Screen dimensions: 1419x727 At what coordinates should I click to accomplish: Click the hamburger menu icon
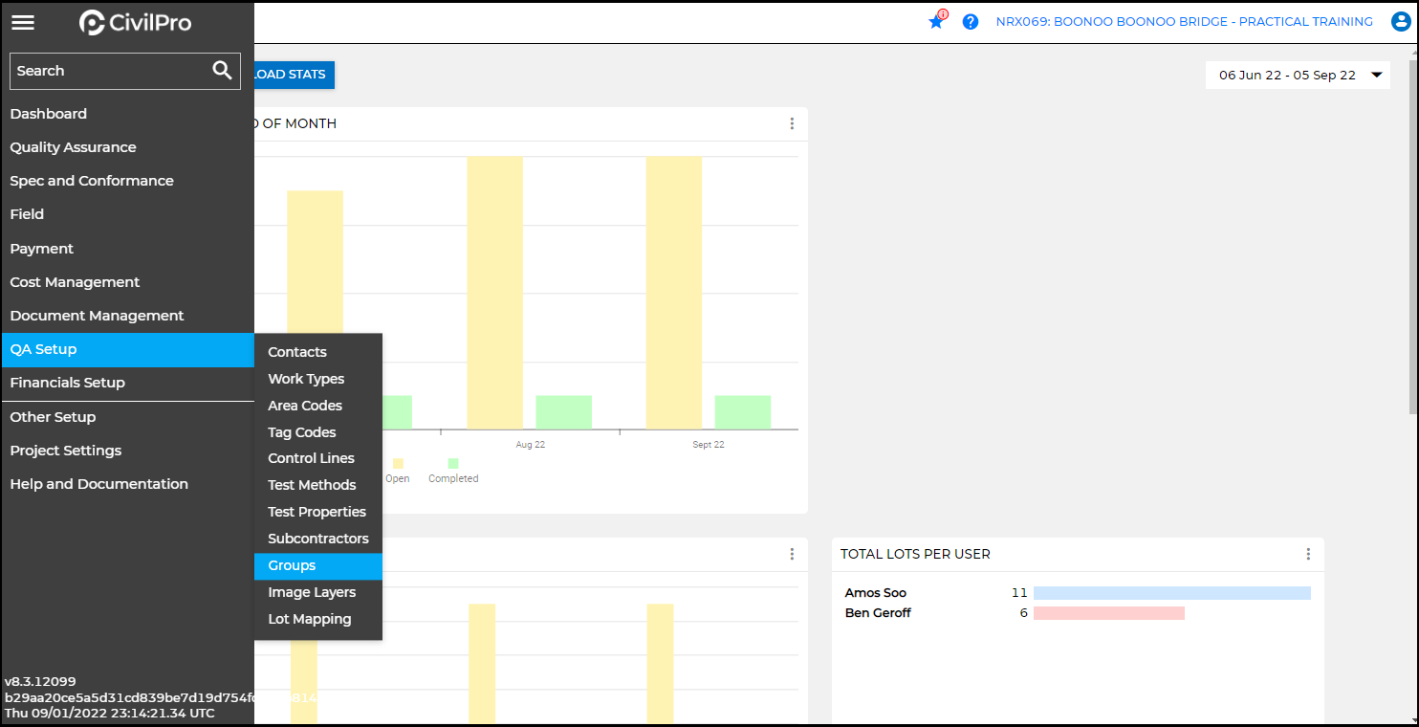(x=23, y=22)
